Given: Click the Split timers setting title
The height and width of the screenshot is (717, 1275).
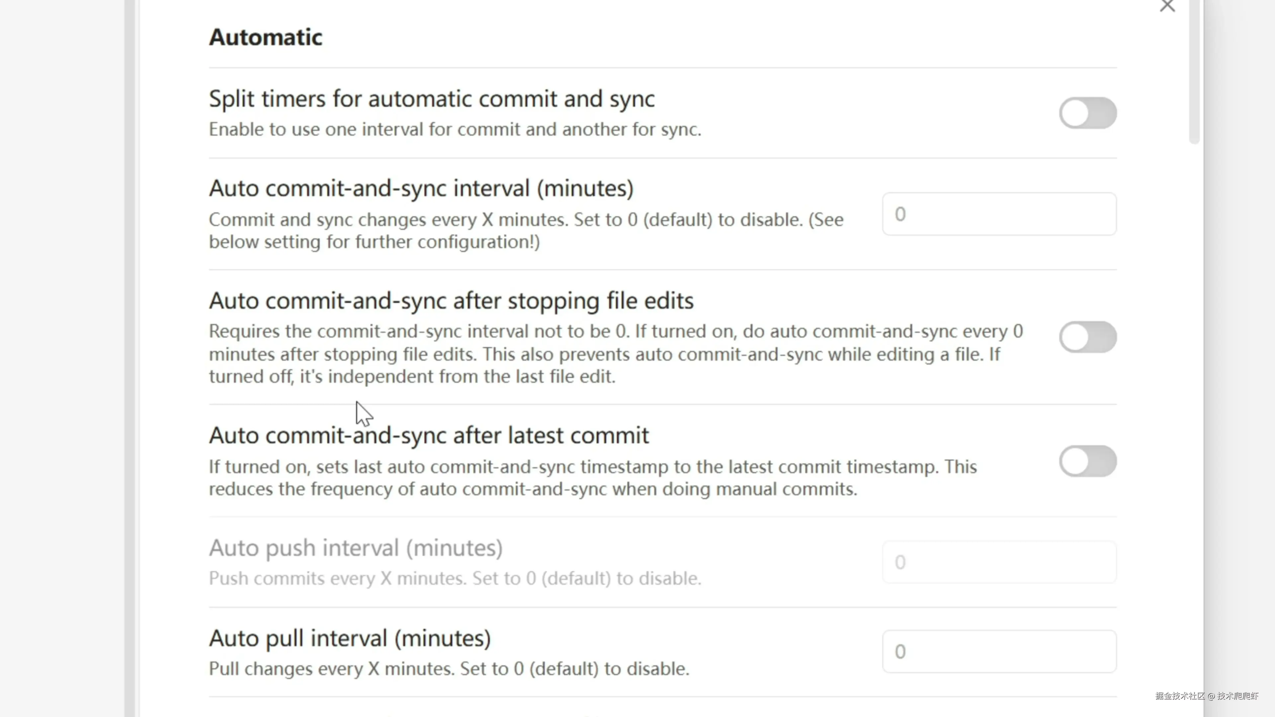Looking at the screenshot, I should pos(432,99).
